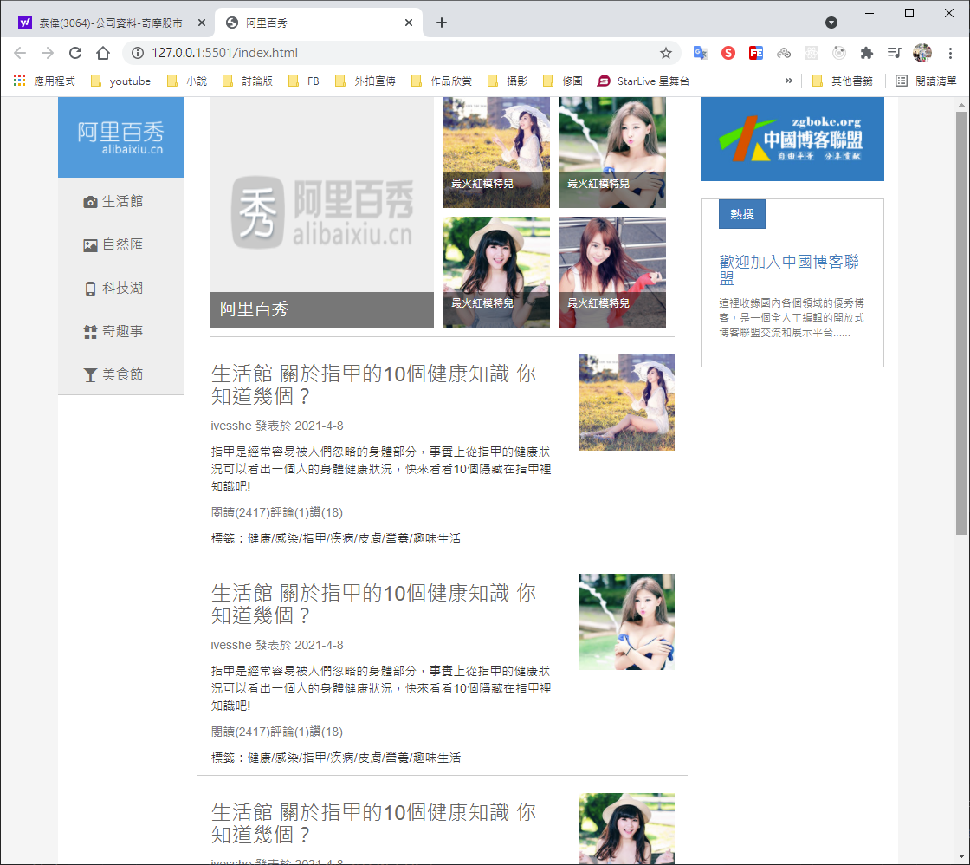Screen dimensions: 970x865
Task: Click the red FE extension icon
Action: [x=756, y=53]
